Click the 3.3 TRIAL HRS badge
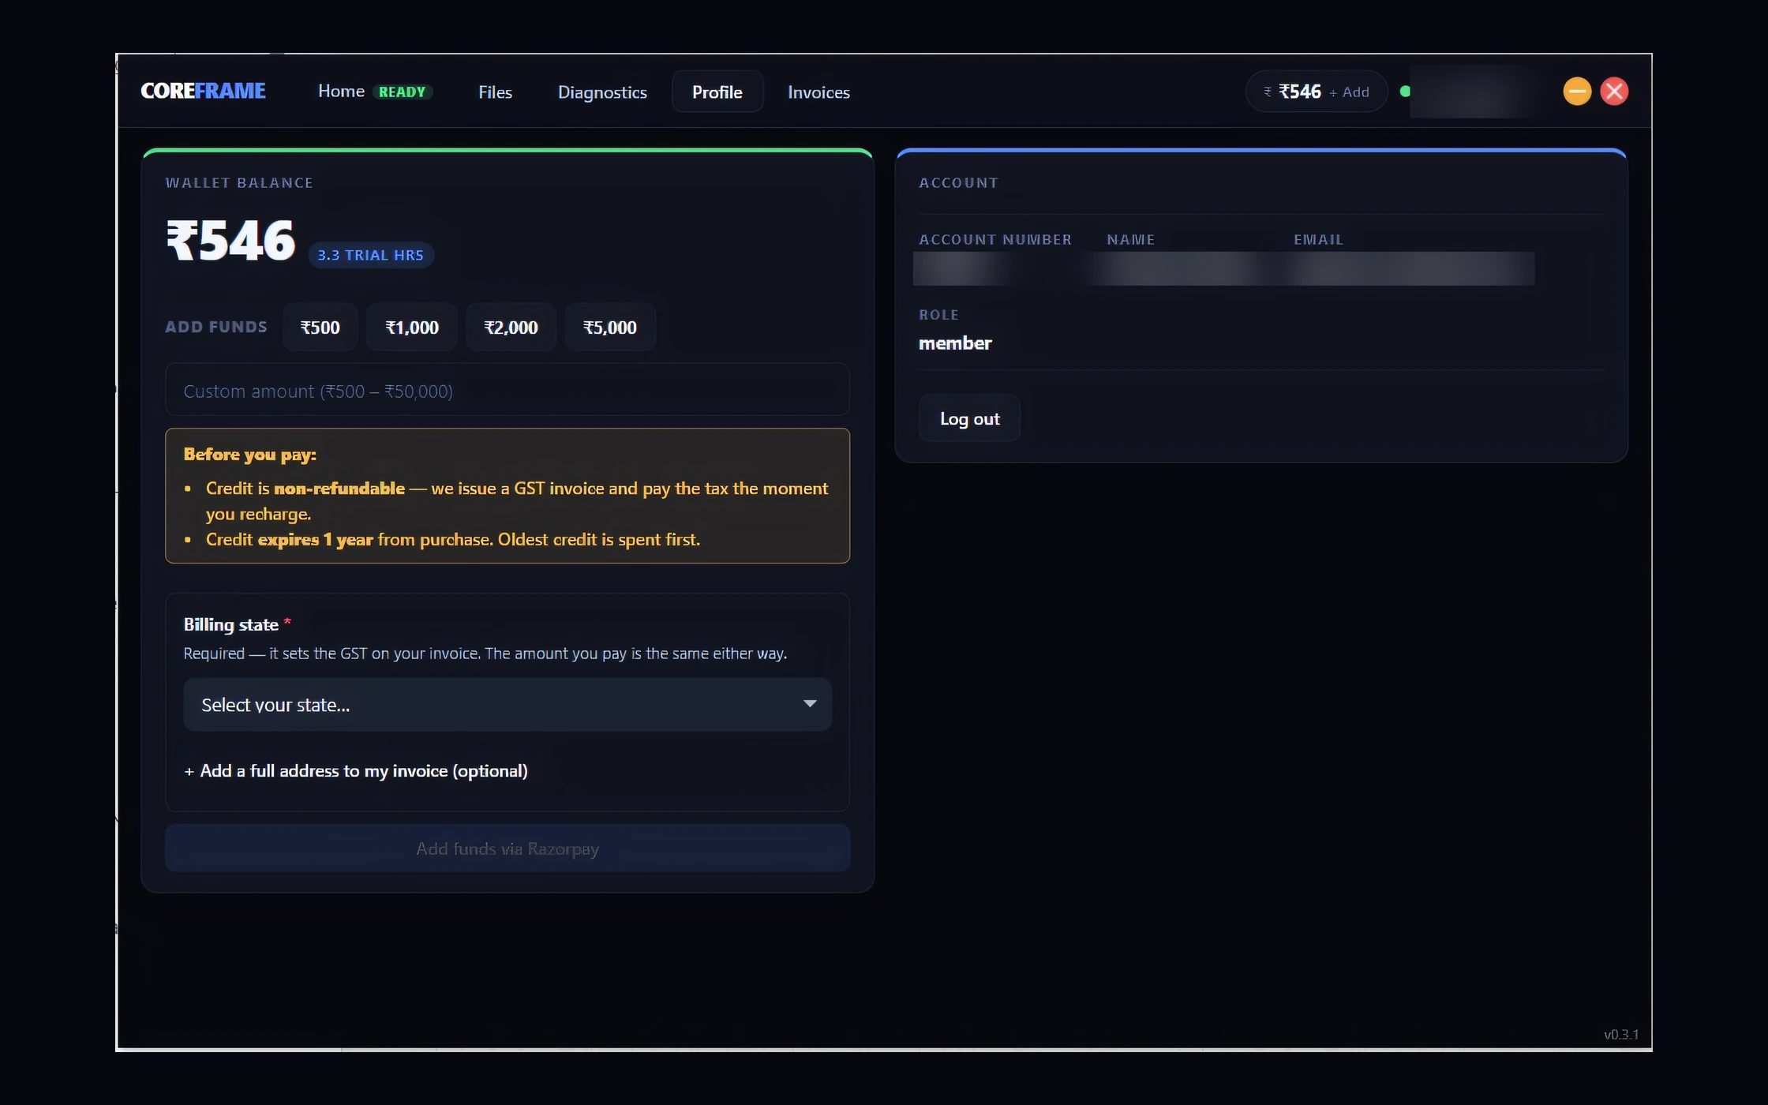Screen dimensions: 1768x1105 pos(370,255)
